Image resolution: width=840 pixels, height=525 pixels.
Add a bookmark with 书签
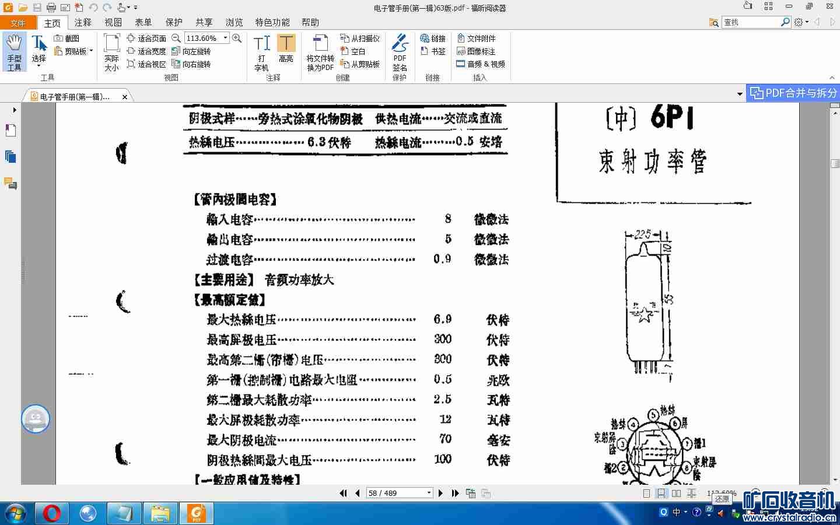coord(433,51)
